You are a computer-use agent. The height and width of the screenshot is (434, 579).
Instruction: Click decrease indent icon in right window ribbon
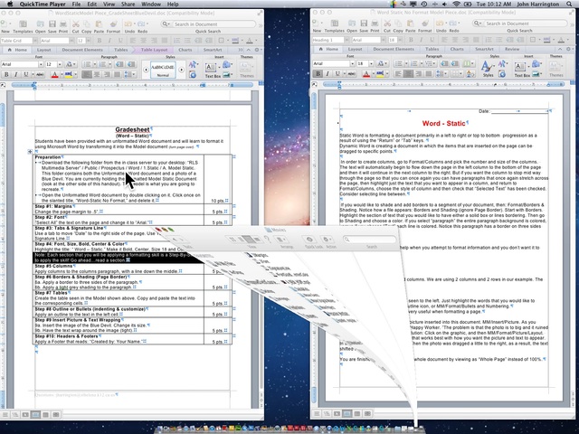(444, 63)
